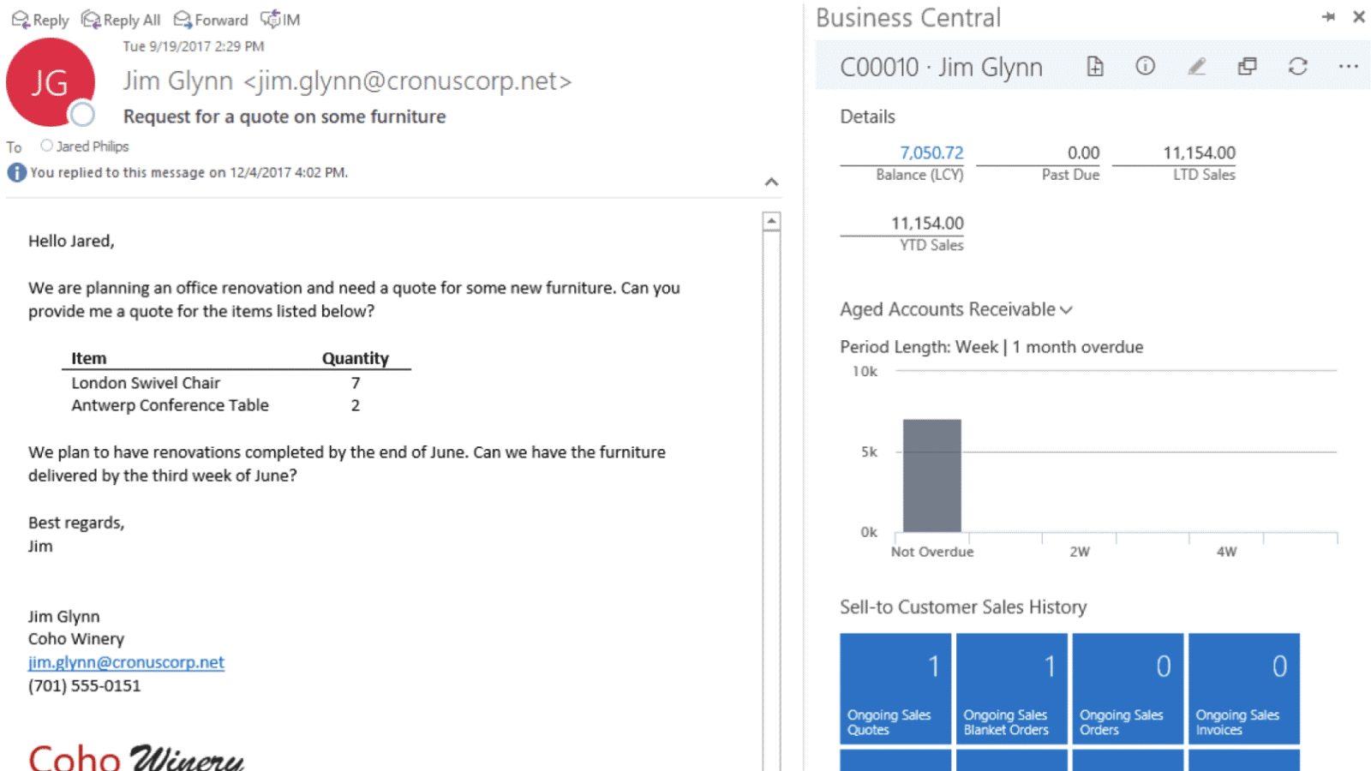Click Reply in the message toolbar
This screenshot has width=1371, height=771.
click(x=40, y=20)
